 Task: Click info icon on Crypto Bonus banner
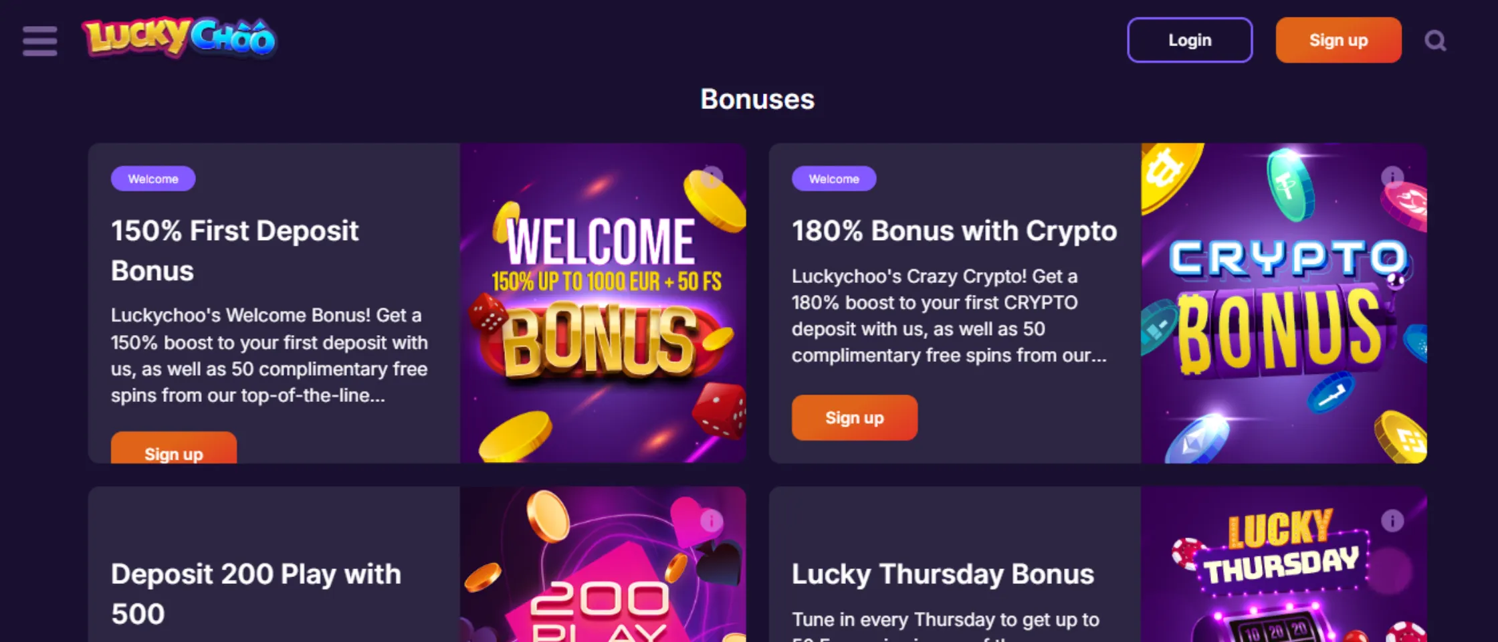(1392, 177)
